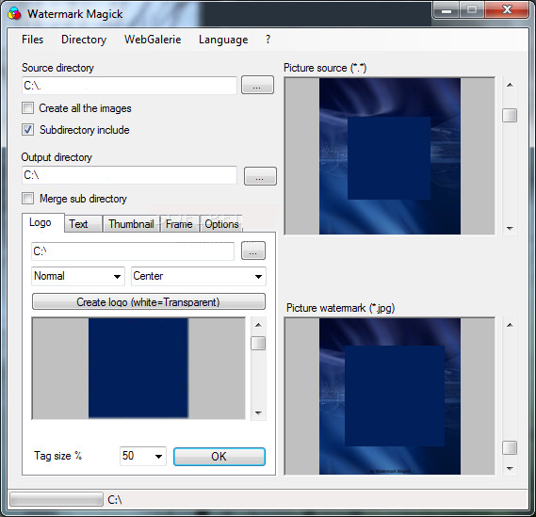Viewport: 536px width, 517px height.
Task: Click the Output directory label
Action: click(x=57, y=157)
